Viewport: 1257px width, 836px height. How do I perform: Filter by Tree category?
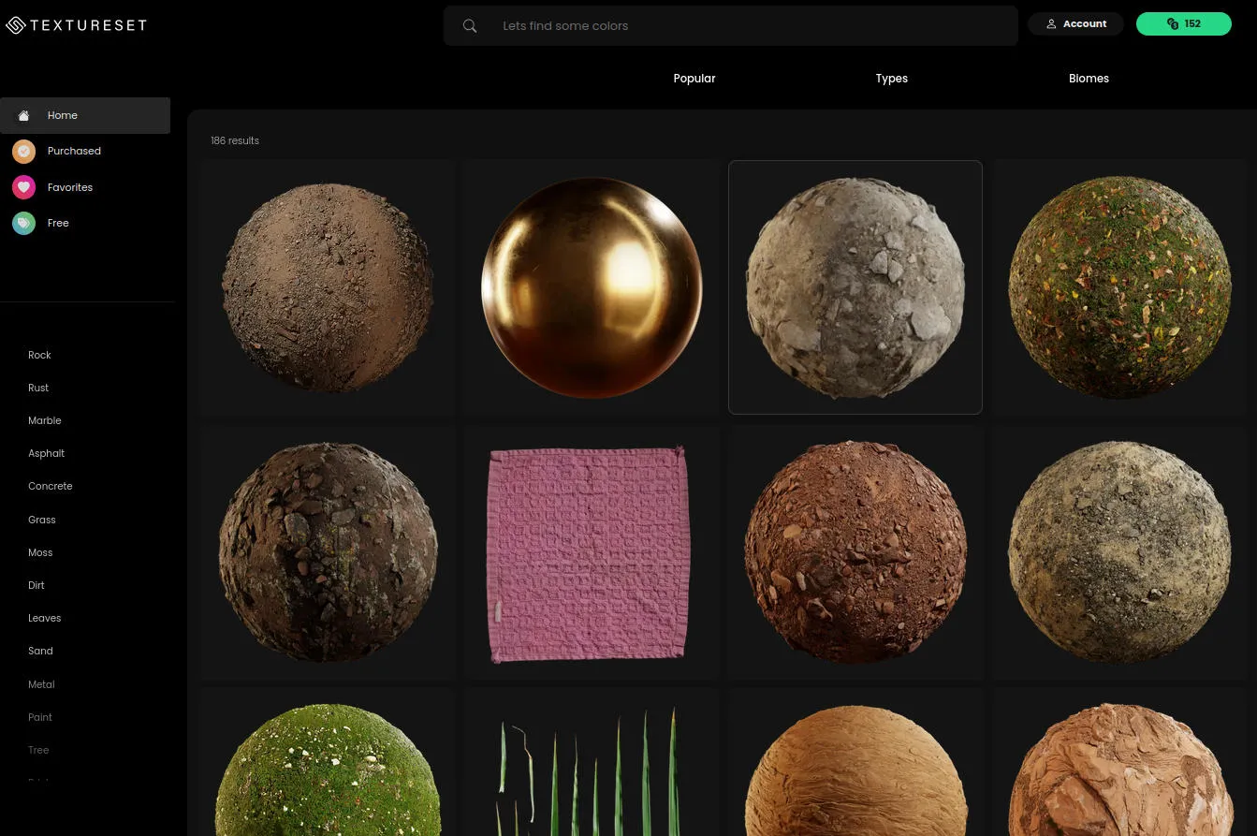pyautogui.click(x=38, y=750)
